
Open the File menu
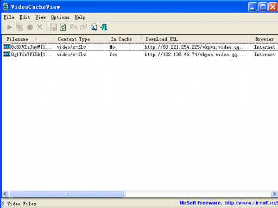click(9, 17)
